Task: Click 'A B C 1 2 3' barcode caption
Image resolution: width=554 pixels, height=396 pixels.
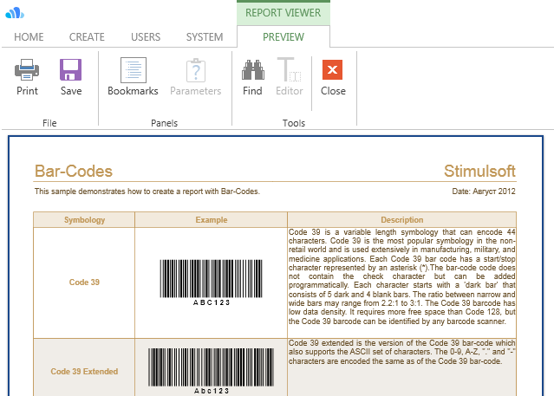Action: (x=212, y=302)
